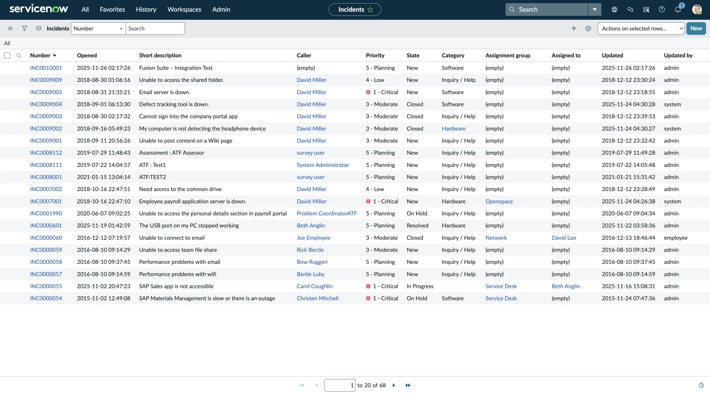The image size is (710, 394).
Task: Star the Incidents page as favorite
Action: click(x=370, y=9)
